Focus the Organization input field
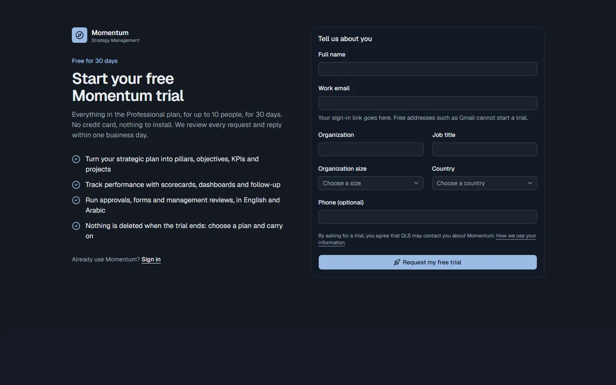 371,149
